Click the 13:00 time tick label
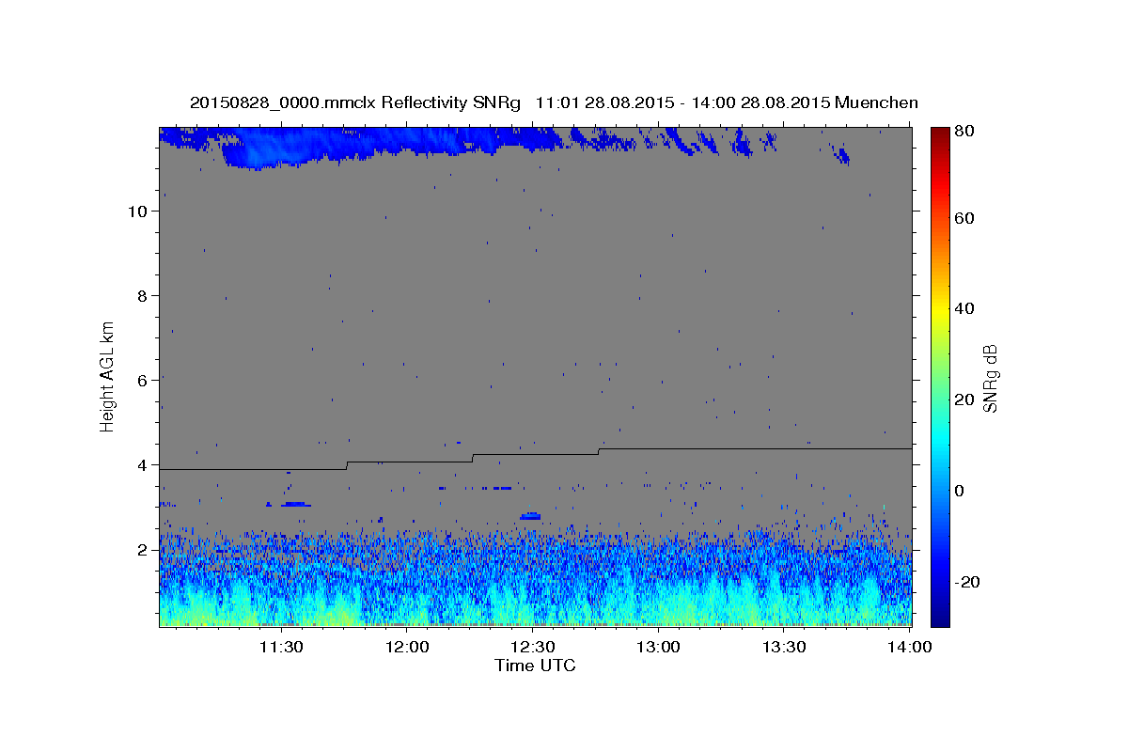This screenshot has height=752, width=1128. [659, 647]
